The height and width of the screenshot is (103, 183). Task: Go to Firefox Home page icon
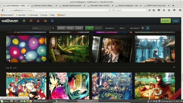pos(169,10)
